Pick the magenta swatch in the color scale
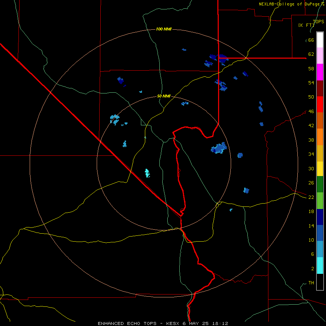326x326 pixels. click(320, 72)
